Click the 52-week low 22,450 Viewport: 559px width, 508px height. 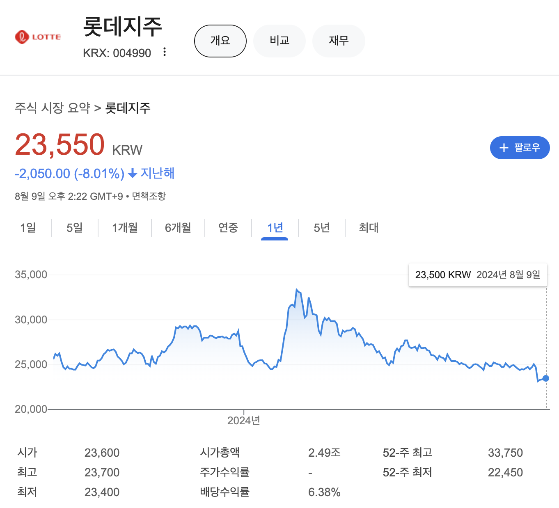[505, 472]
